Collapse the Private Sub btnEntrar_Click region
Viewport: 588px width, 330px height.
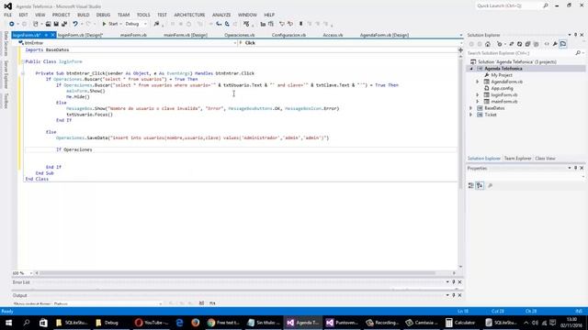coord(23,73)
